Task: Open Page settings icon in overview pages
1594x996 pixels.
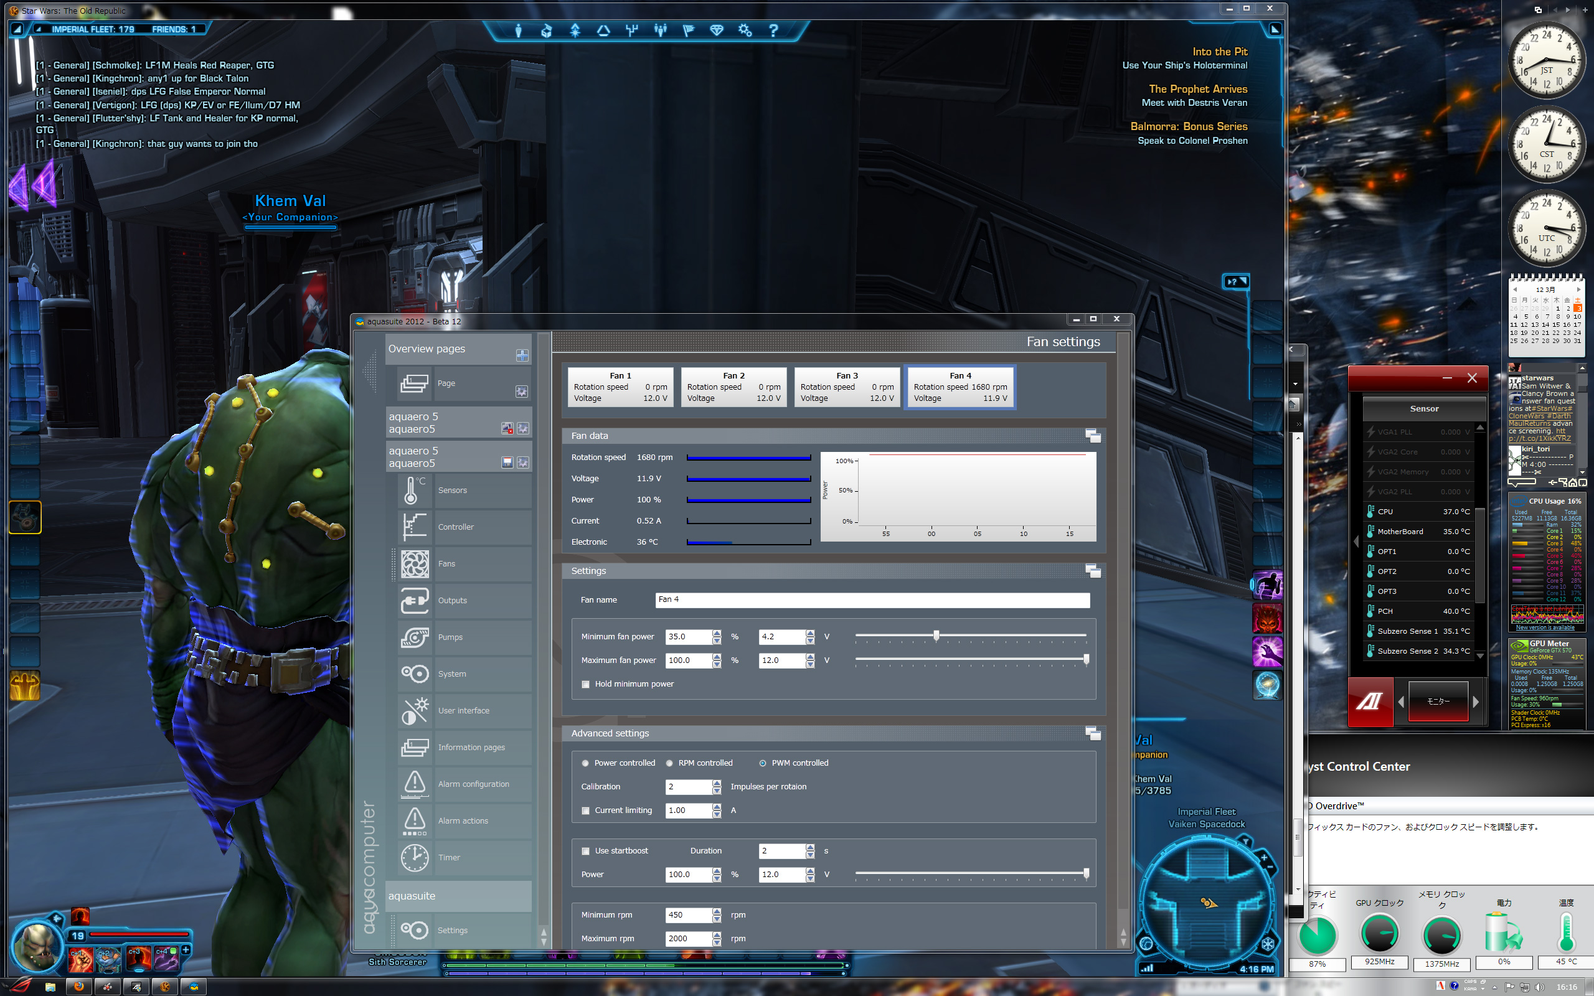Action: point(522,392)
